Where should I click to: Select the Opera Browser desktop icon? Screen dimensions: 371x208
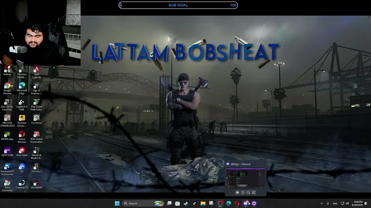tap(22, 138)
